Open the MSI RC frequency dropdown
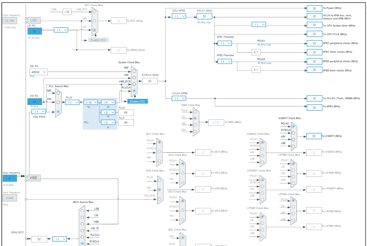Viewport: 367px width, 246px height. (x=38, y=72)
